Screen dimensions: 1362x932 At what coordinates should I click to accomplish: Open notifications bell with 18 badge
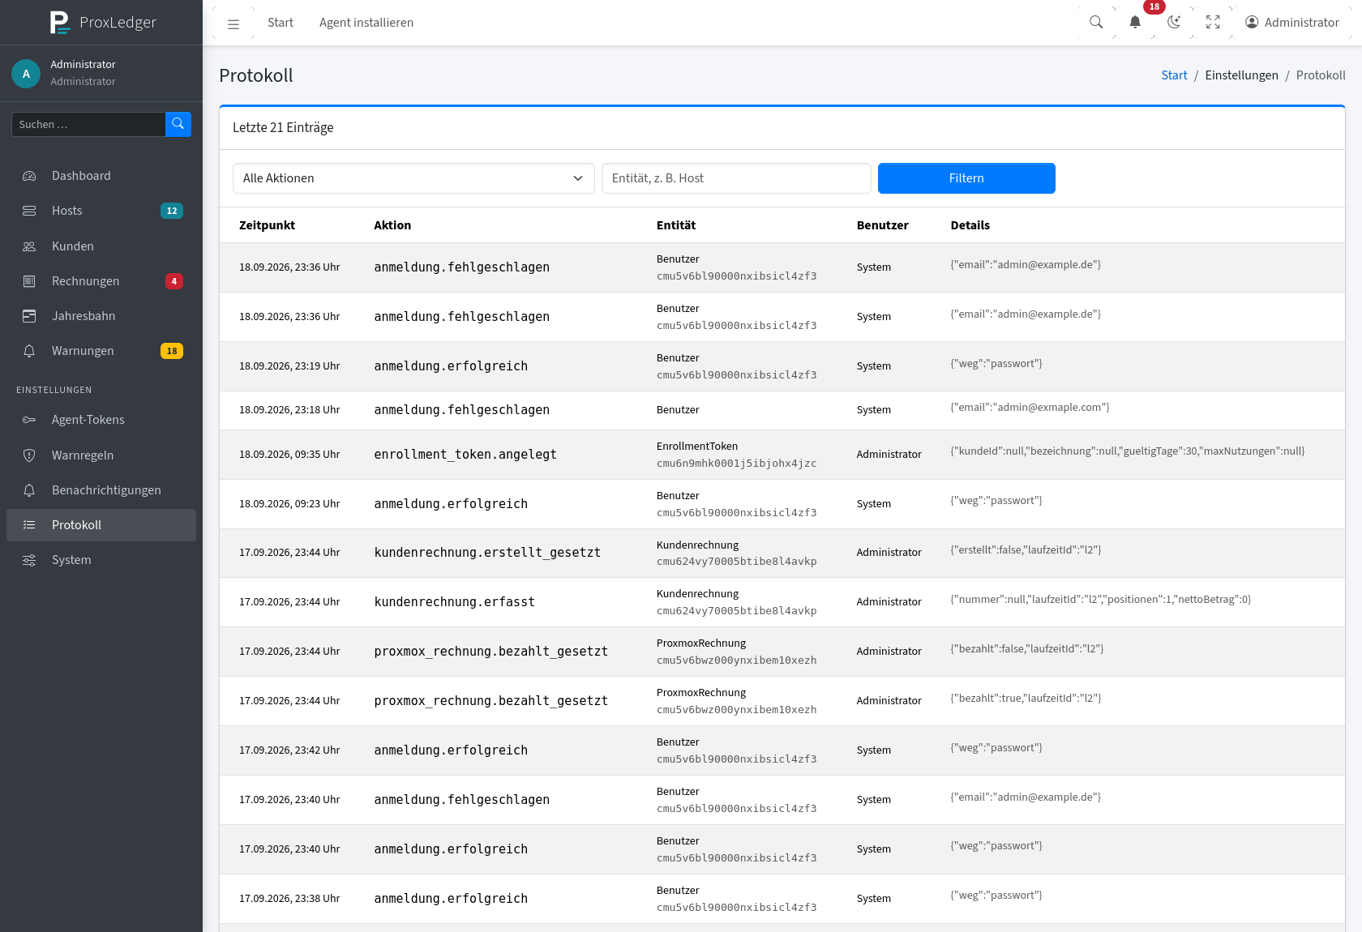pyautogui.click(x=1135, y=23)
